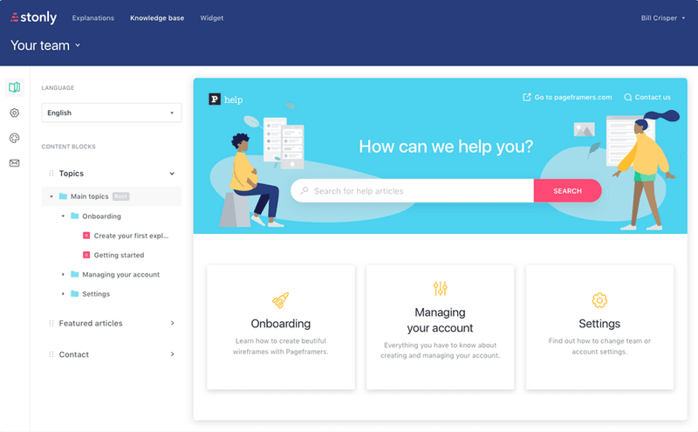Collapse the Main topics tree arrow
Screen dimensions: 698x432
[x=51, y=196]
